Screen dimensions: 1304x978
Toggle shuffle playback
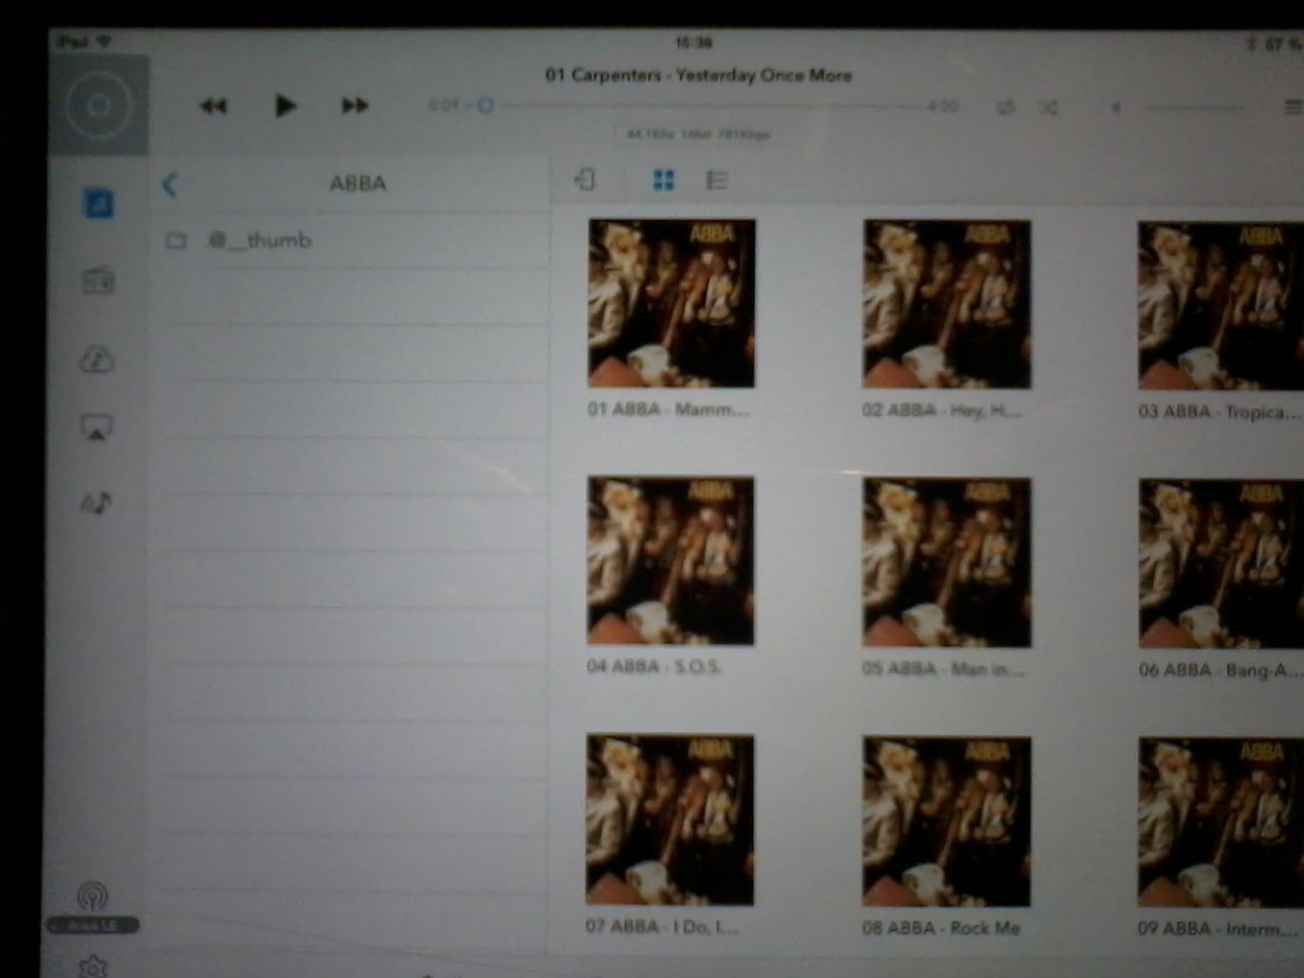pos(1048,107)
